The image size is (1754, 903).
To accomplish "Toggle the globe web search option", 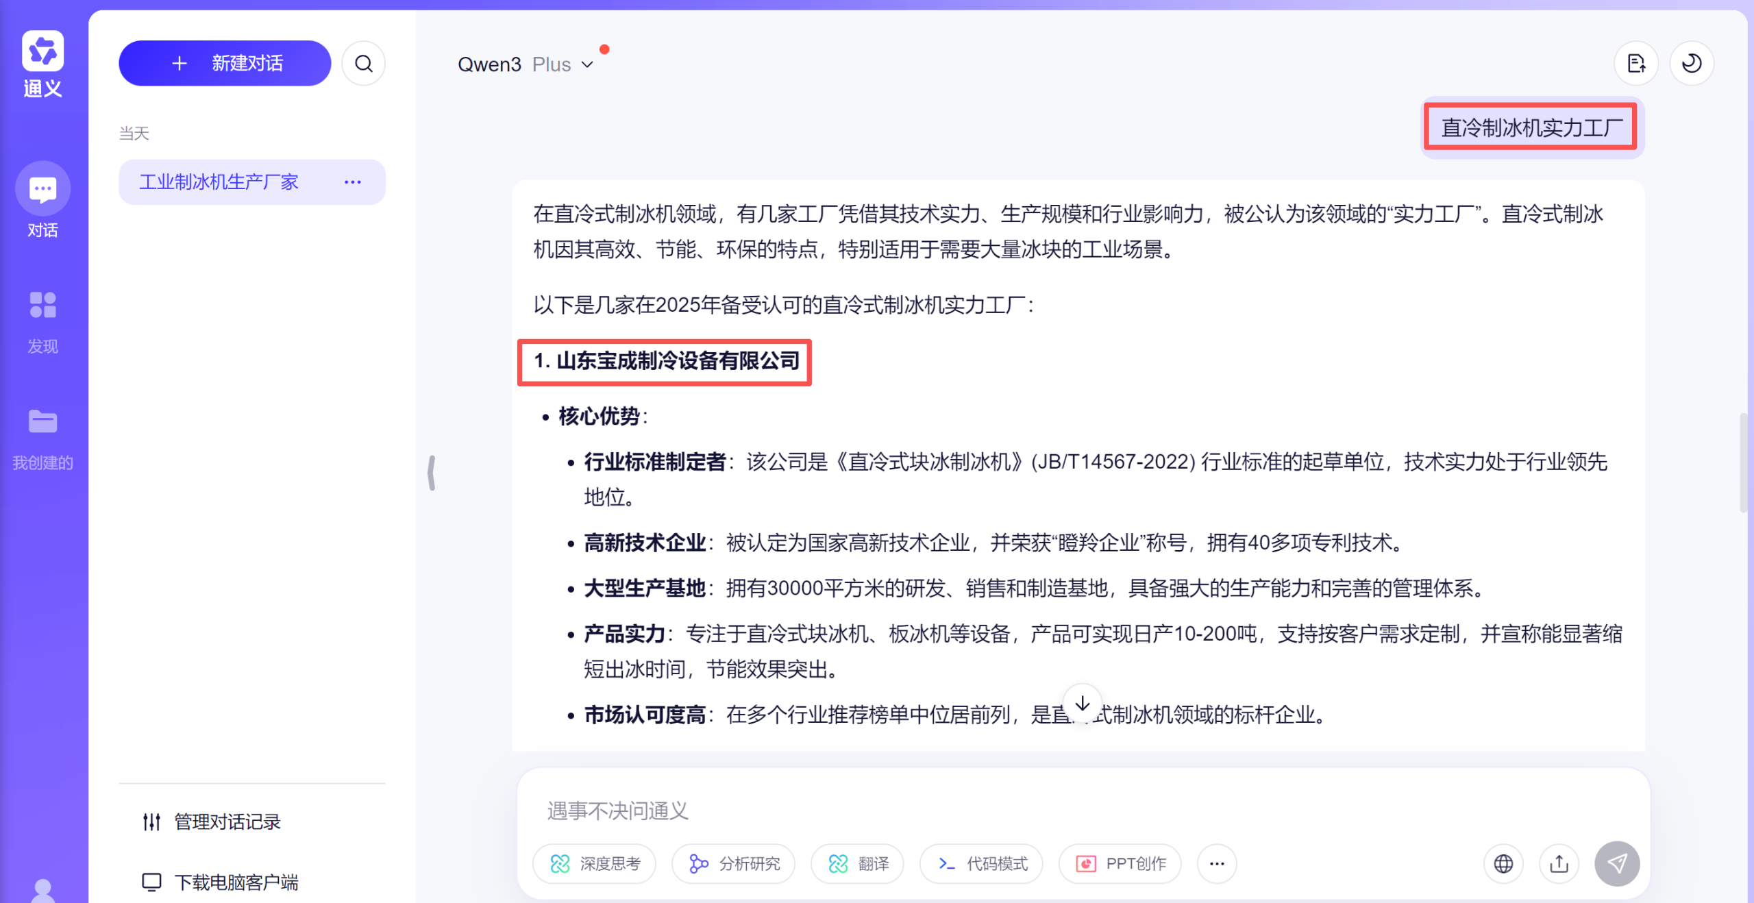I will coord(1503,863).
